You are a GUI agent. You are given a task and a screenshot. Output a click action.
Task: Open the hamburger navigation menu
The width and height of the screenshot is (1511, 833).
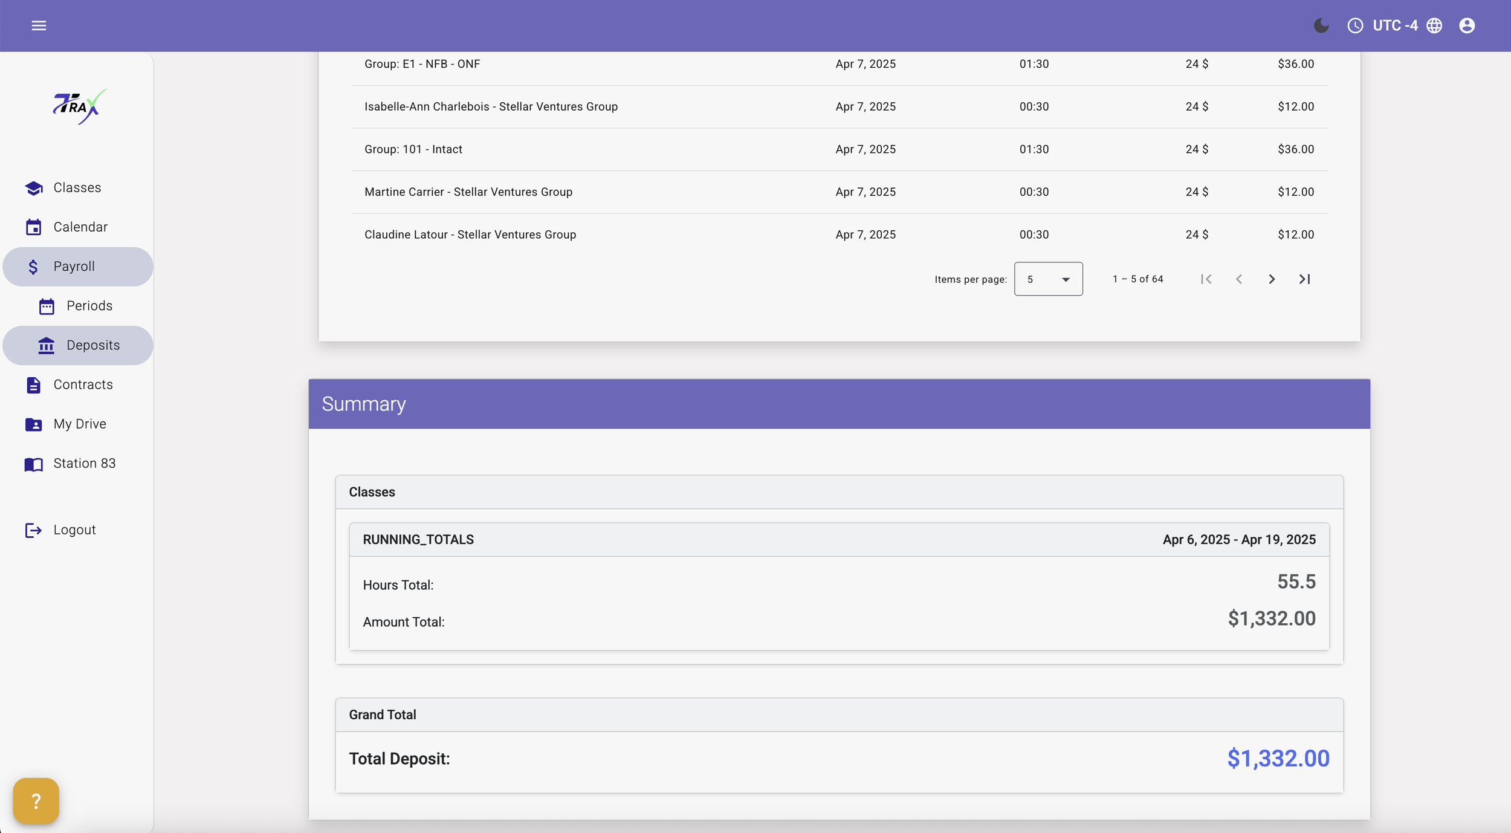(39, 25)
